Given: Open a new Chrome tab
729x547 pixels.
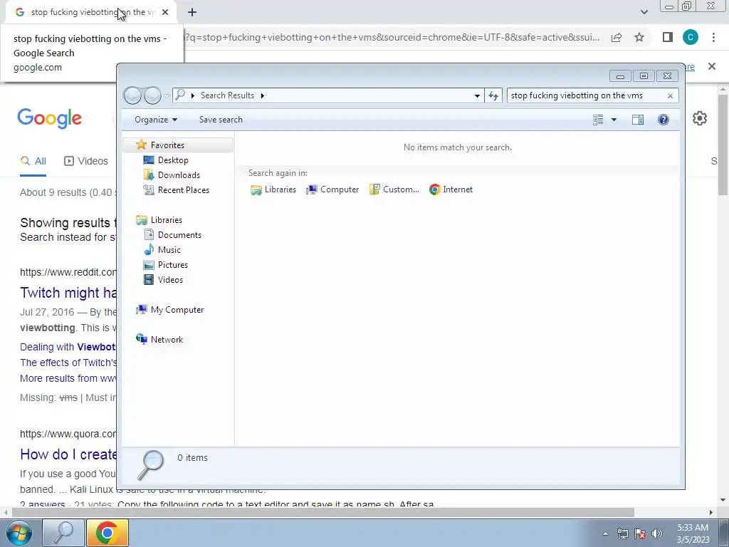Looking at the screenshot, I should pyautogui.click(x=192, y=12).
